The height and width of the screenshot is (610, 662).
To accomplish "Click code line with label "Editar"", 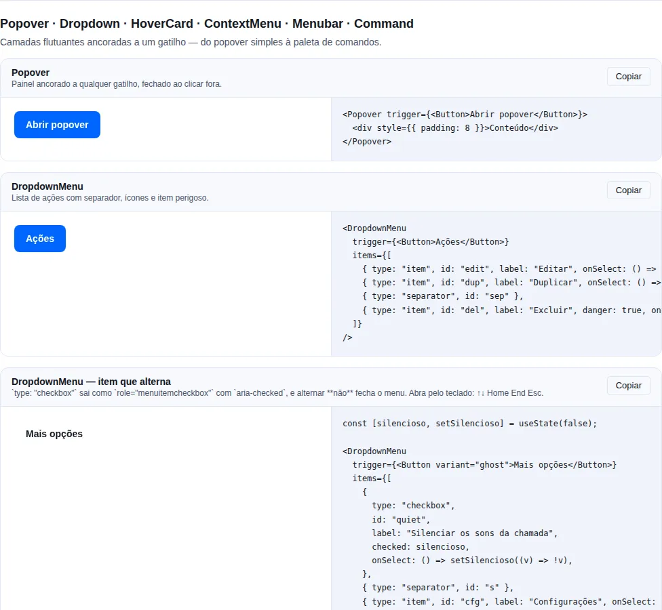I will (x=509, y=268).
